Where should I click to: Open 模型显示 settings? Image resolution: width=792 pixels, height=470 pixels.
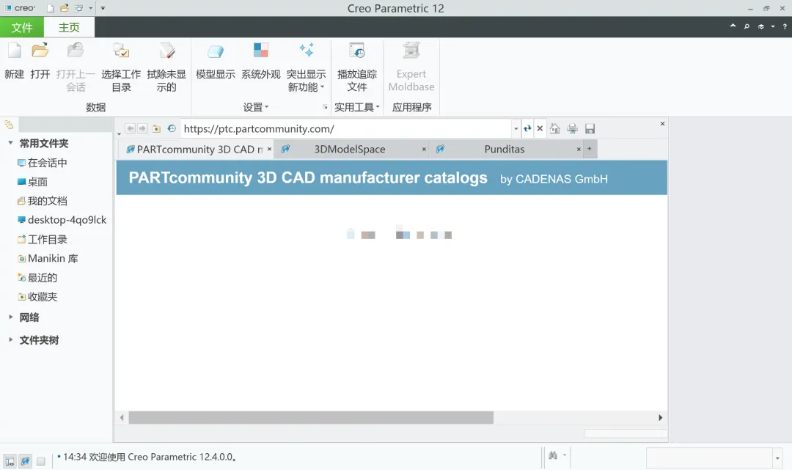pos(216,61)
